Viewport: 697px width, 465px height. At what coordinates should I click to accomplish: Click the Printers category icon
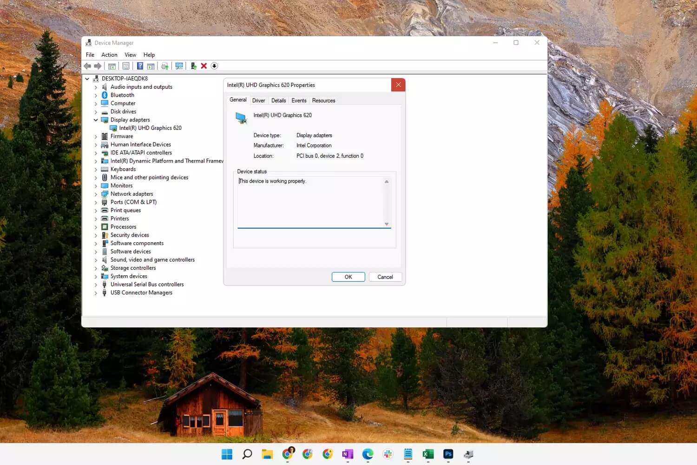click(105, 219)
